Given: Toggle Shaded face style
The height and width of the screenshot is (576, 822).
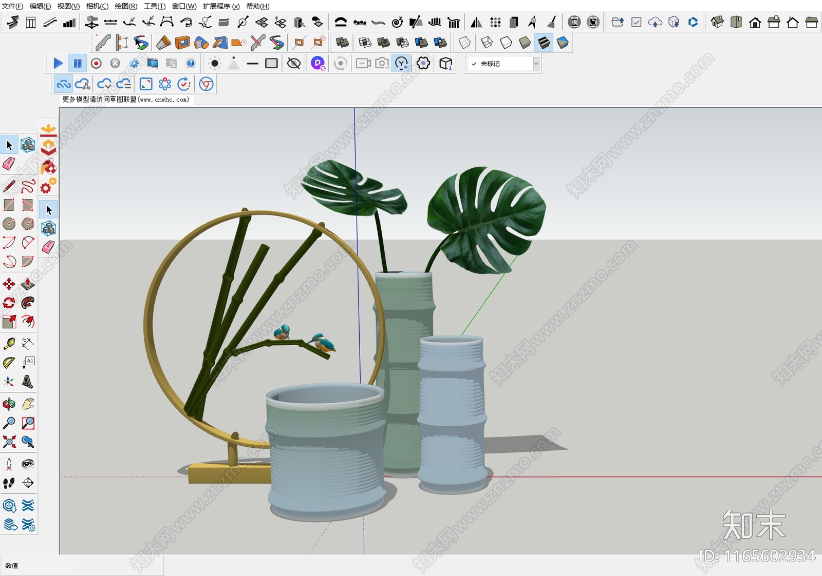Looking at the screenshot, I should pyautogui.click(x=525, y=43).
